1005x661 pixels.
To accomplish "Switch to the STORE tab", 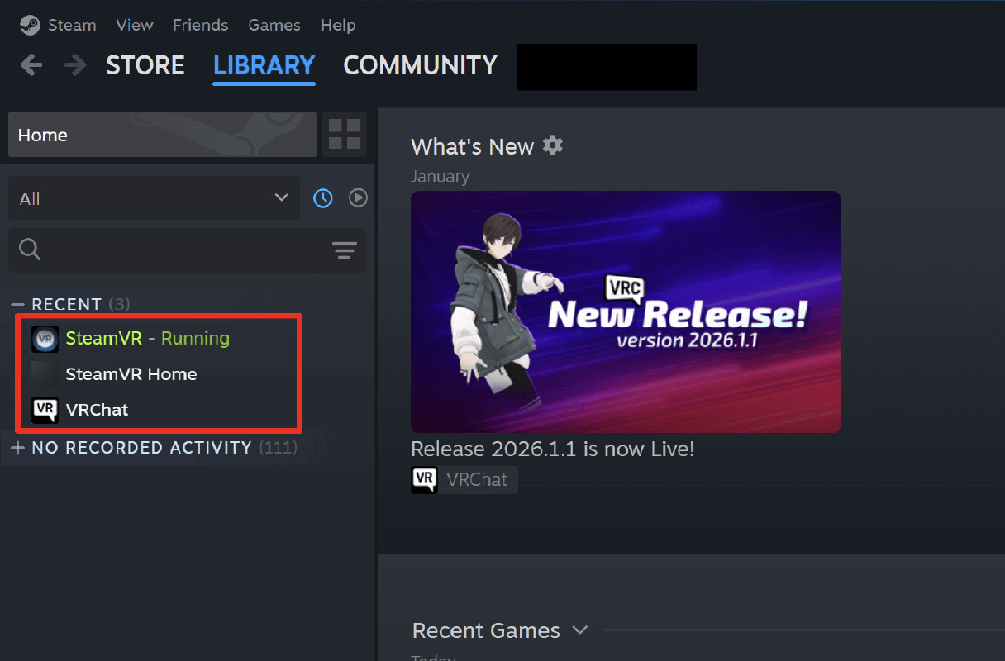I will (145, 65).
